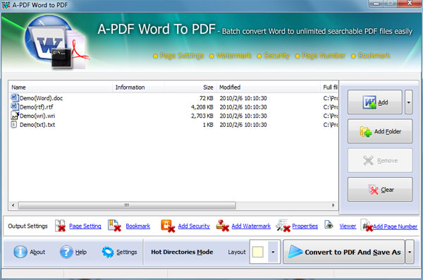Sort by the Name column header
Screen dimensions: 423x280
pyautogui.click(x=61, y=87)
